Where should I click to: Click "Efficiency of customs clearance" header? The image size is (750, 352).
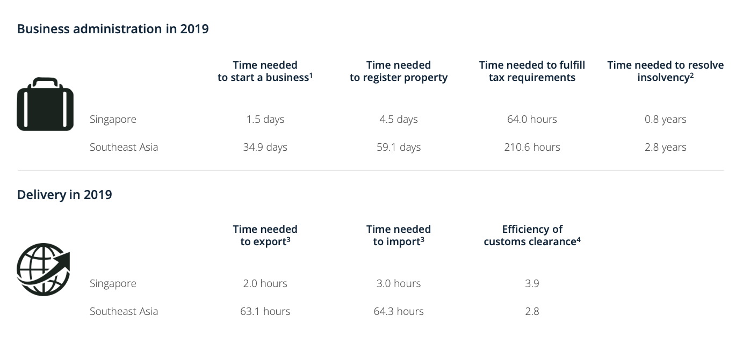point(532,236)
